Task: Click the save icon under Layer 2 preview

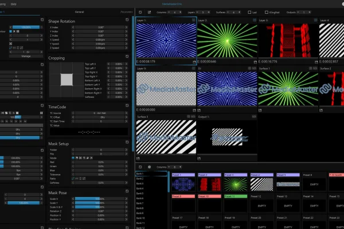Action: coord(255,62)
